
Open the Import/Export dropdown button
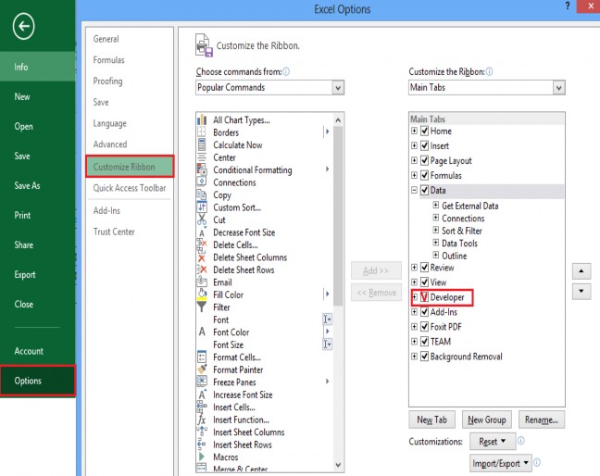tap(499, 462)
